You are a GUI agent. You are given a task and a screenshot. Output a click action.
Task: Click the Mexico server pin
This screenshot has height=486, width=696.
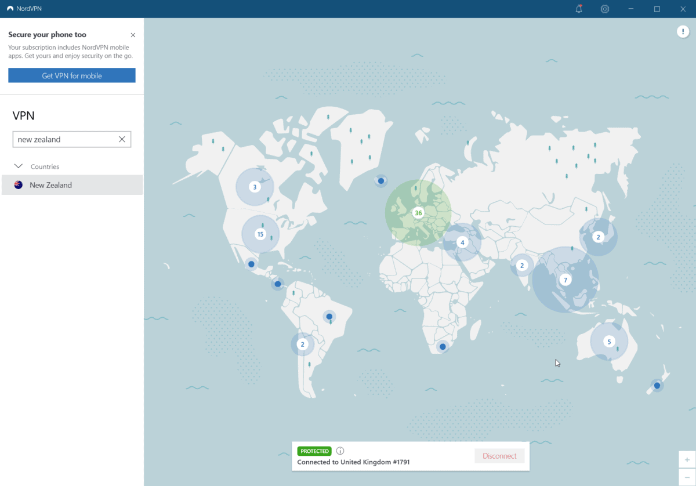[251, 264]
